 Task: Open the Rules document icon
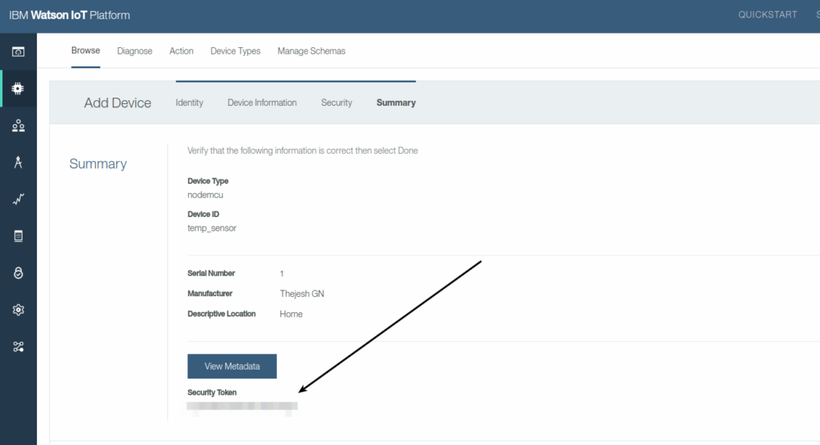click(x=18, y=236)
